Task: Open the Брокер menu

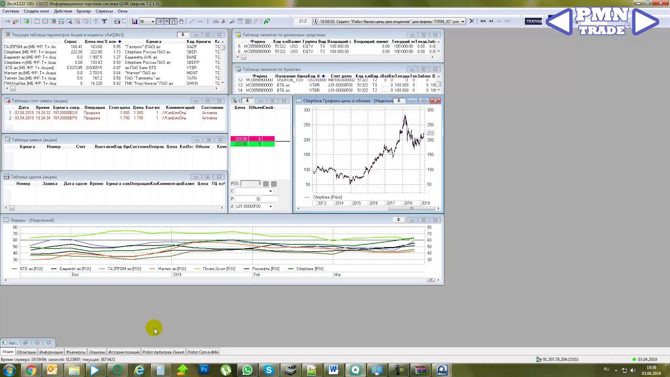Action: 83,11
